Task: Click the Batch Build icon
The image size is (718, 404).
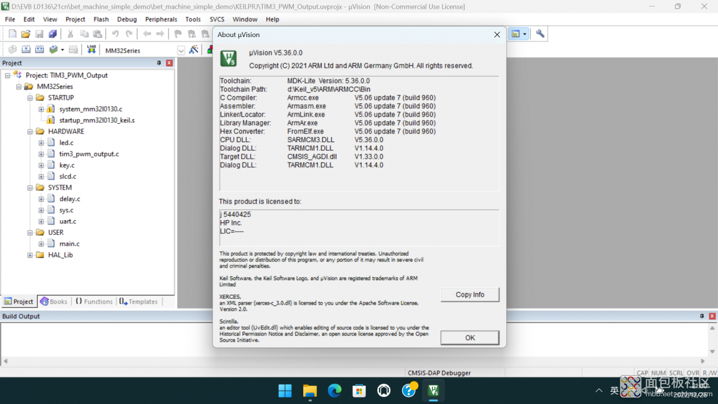Action: (x=53, y=50)
